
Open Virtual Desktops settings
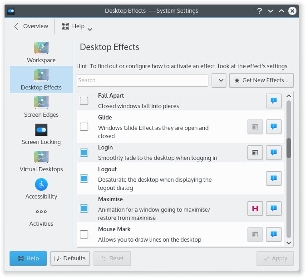coord(41,161)
